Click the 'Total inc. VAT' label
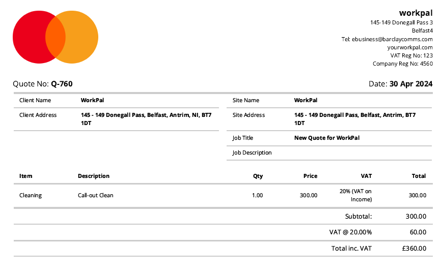The height and width of the screenshot is (275, 442). 351,248
